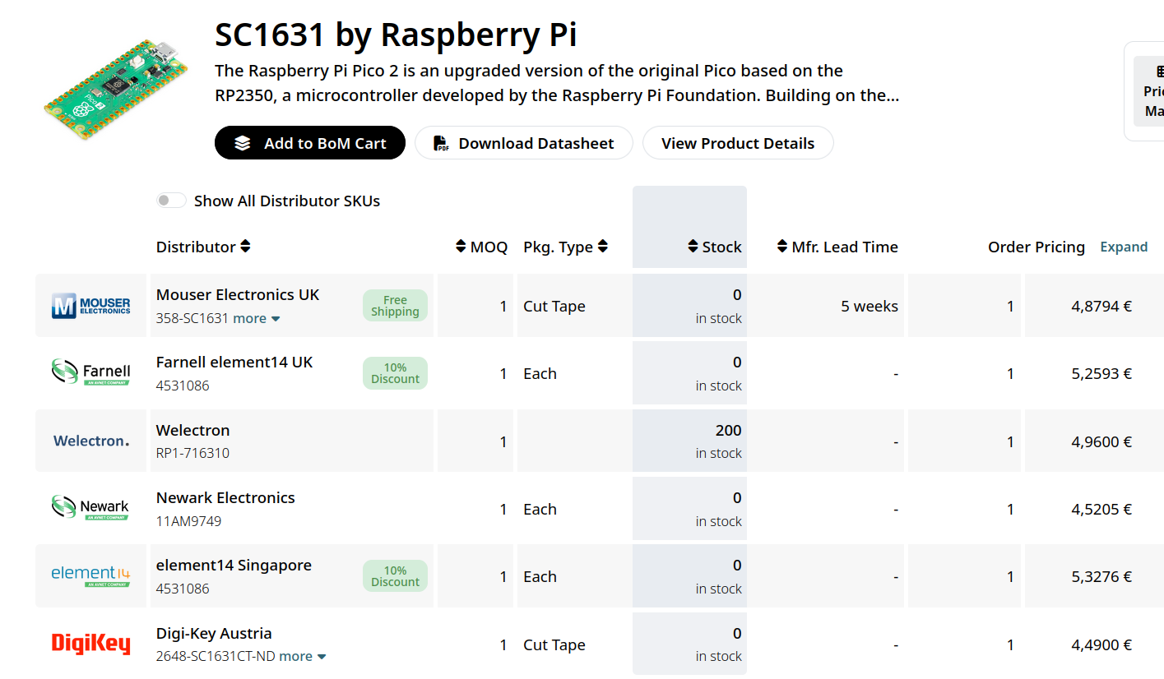Open Newark Electronics distributor name
Viewport: 1164px width, 679px height.
[x=225, y=497]
